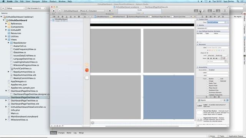Open the Spotlight search icon

coord(238,1)
